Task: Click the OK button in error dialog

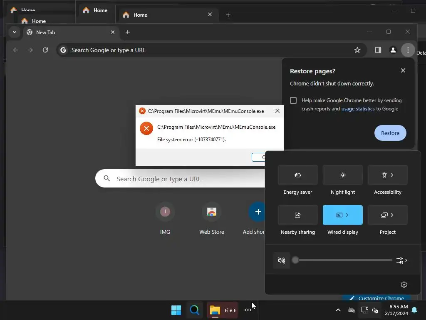Action: (258, 157)
